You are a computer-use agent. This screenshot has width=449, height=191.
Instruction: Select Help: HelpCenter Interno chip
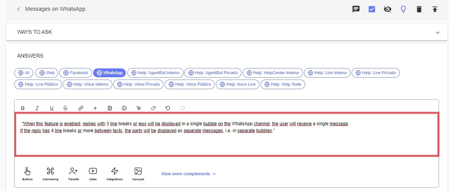273,73
